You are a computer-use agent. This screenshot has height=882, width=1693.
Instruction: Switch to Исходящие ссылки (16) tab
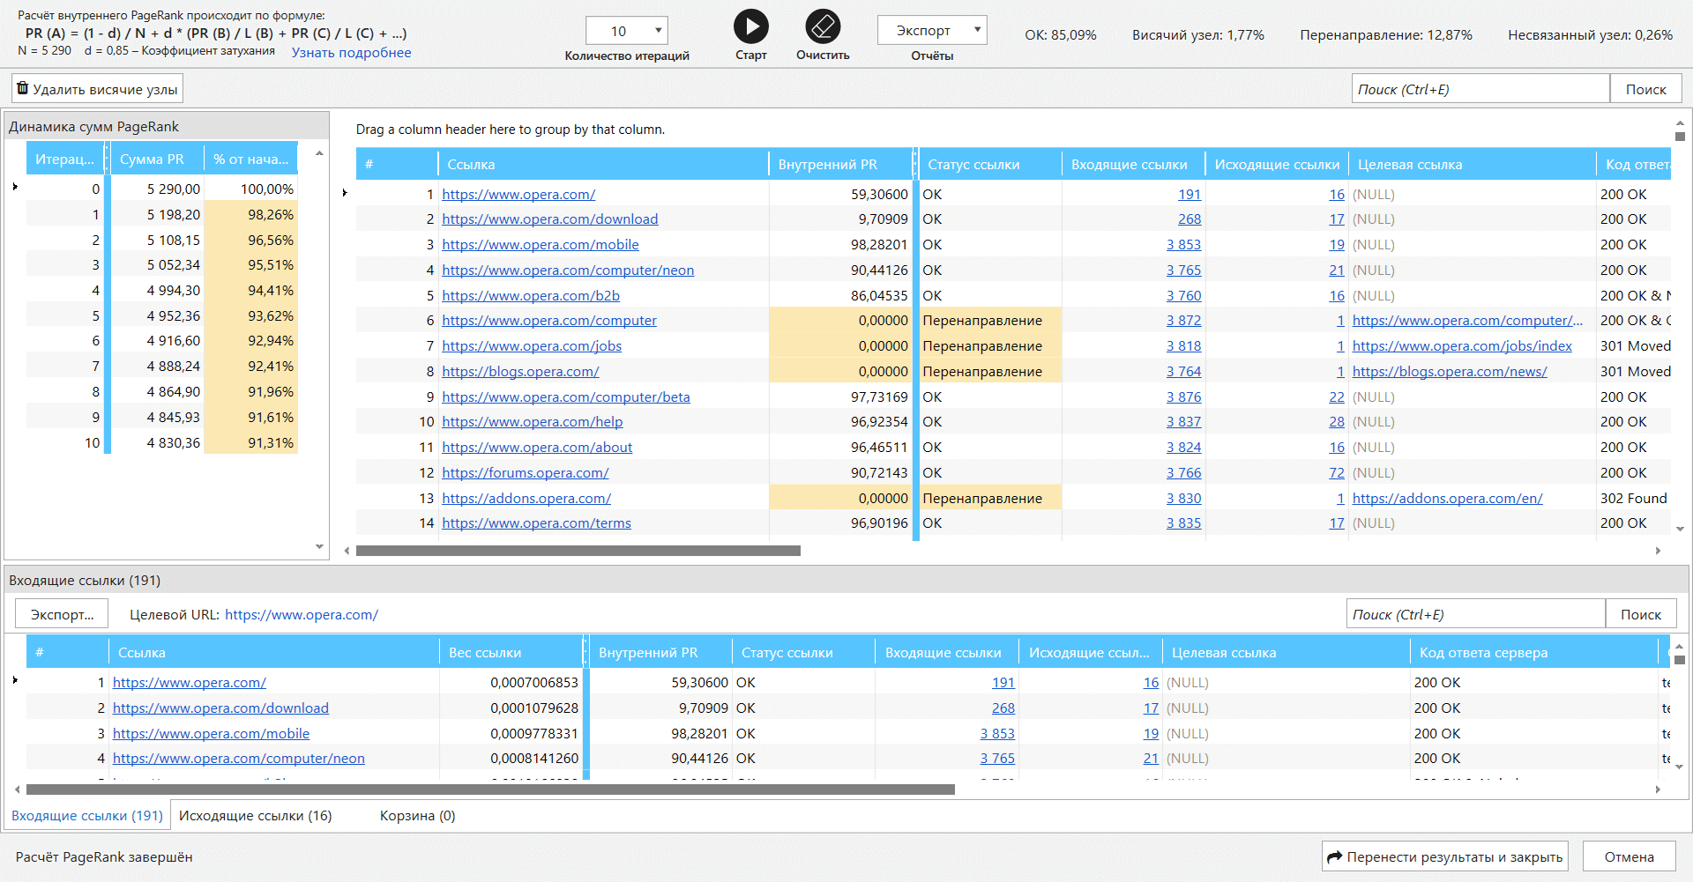click(x=256, y=816)
